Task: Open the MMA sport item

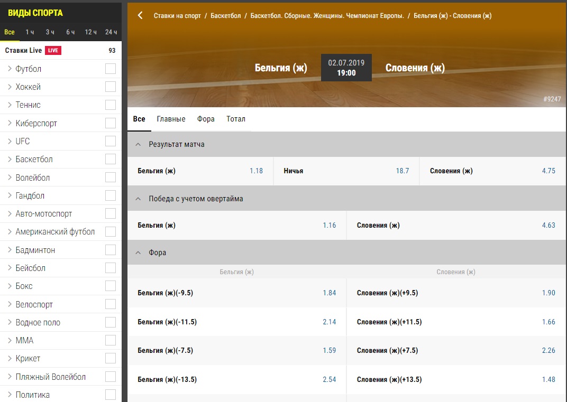Action: pyautogui.click(x=24, y=340)
